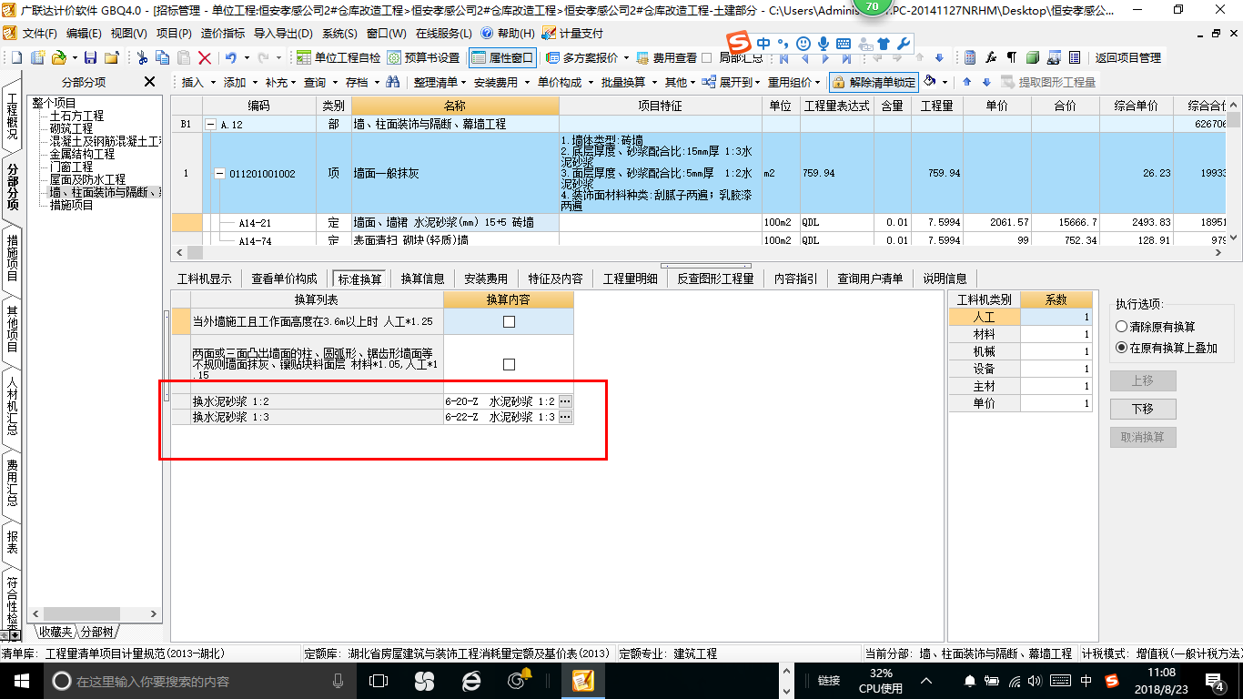
Task: Click the paint bucket fill color icon
Action: click(x=930, y=82)
